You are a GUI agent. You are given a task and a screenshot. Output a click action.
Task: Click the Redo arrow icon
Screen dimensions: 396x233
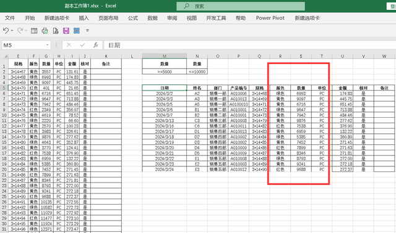pos(20,31)
